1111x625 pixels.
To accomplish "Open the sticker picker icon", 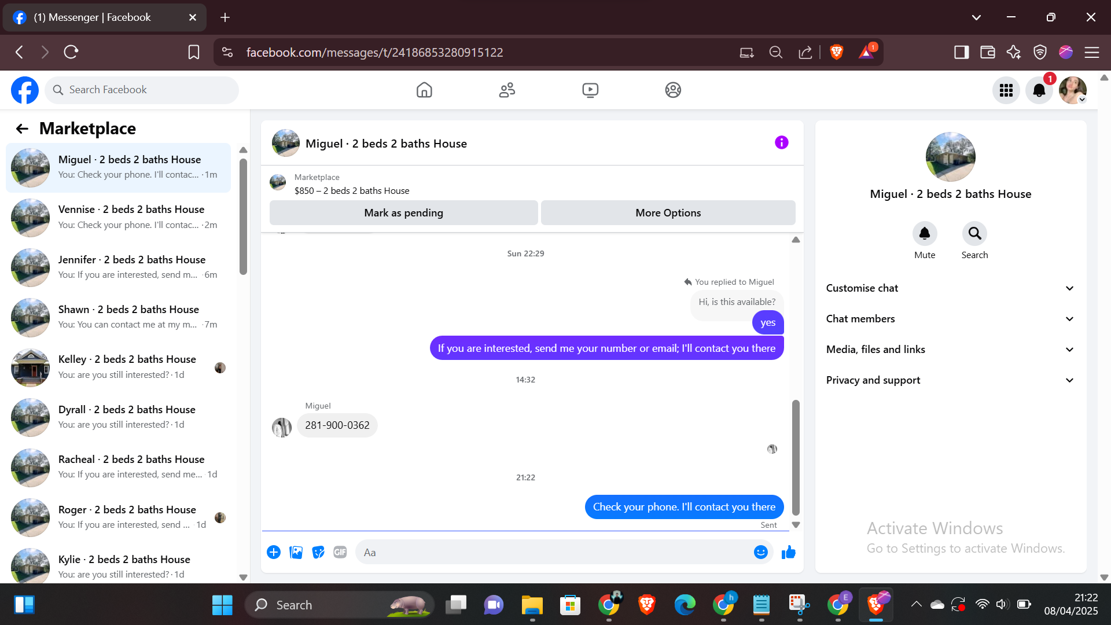I will (x=318, y=553).
